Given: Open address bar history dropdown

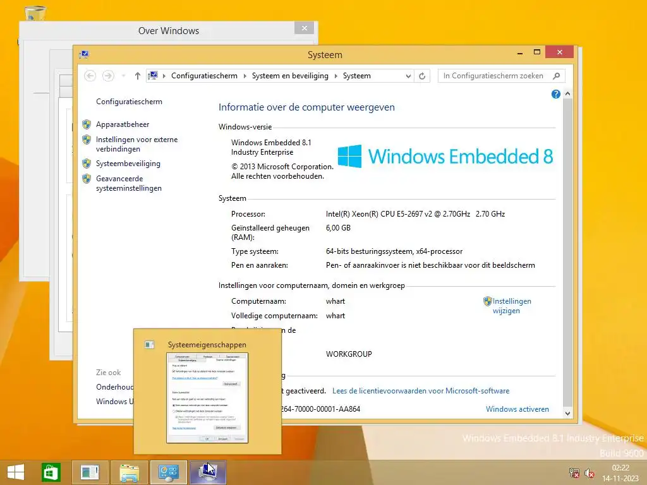Looking at the screenshot, I should [x=408, y=76].
